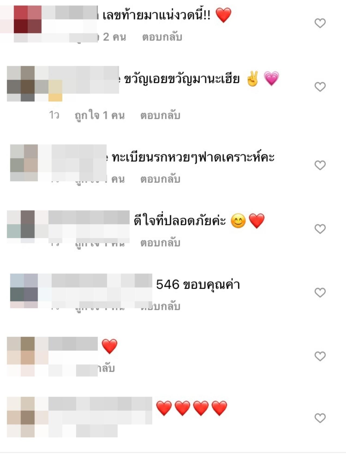Screen dimensions: 346x454
Task: Reply (ตอบกลับ) to the "ดีใจที่ปลอดภัยค่ะ" comment
Action: [160, 243]
